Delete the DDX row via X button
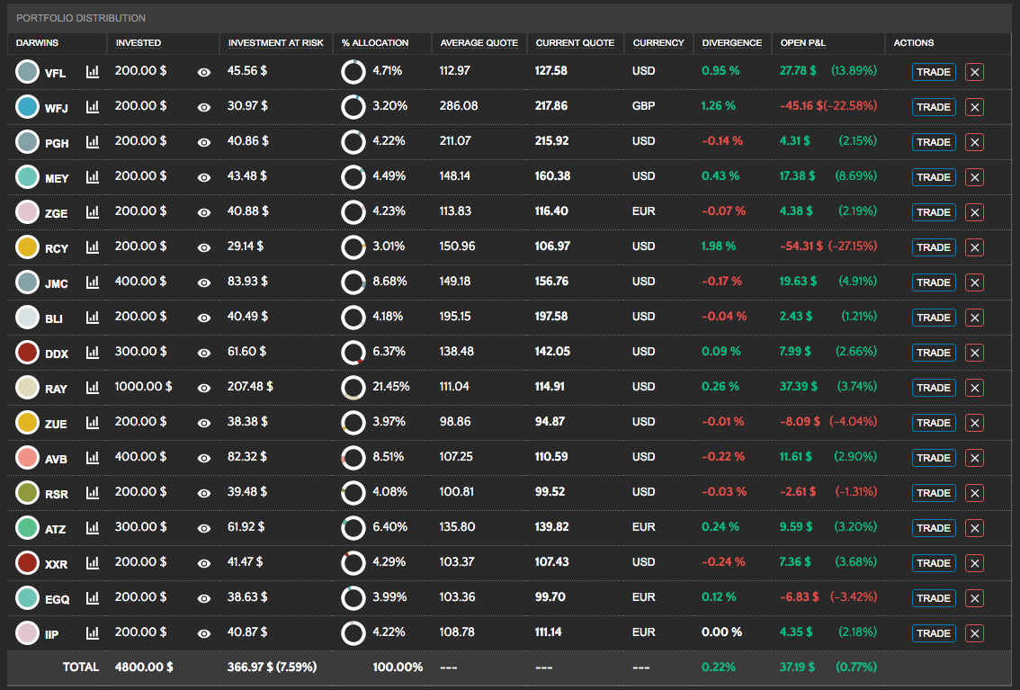 pos(974,353)
